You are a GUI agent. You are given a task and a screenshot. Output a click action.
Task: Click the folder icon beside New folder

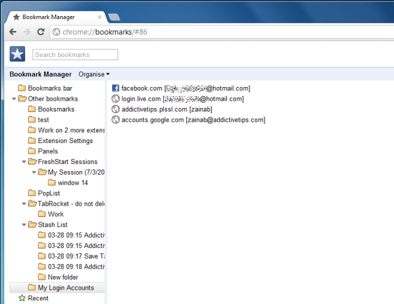click(42, 277)
